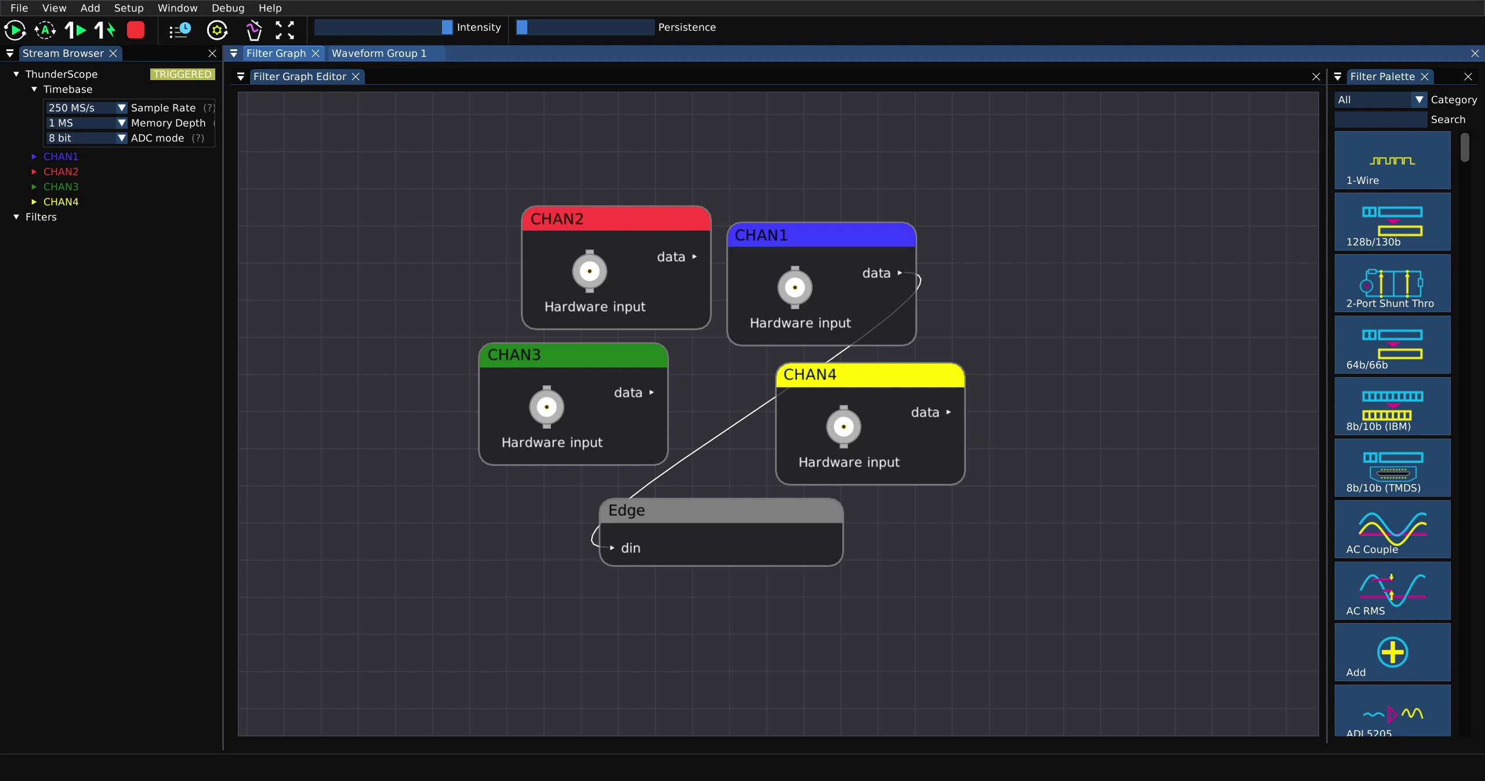The height and width of the screenshot is (781, 1485).
Task: Expand the CHAN4 tree item
Action: 34,202
